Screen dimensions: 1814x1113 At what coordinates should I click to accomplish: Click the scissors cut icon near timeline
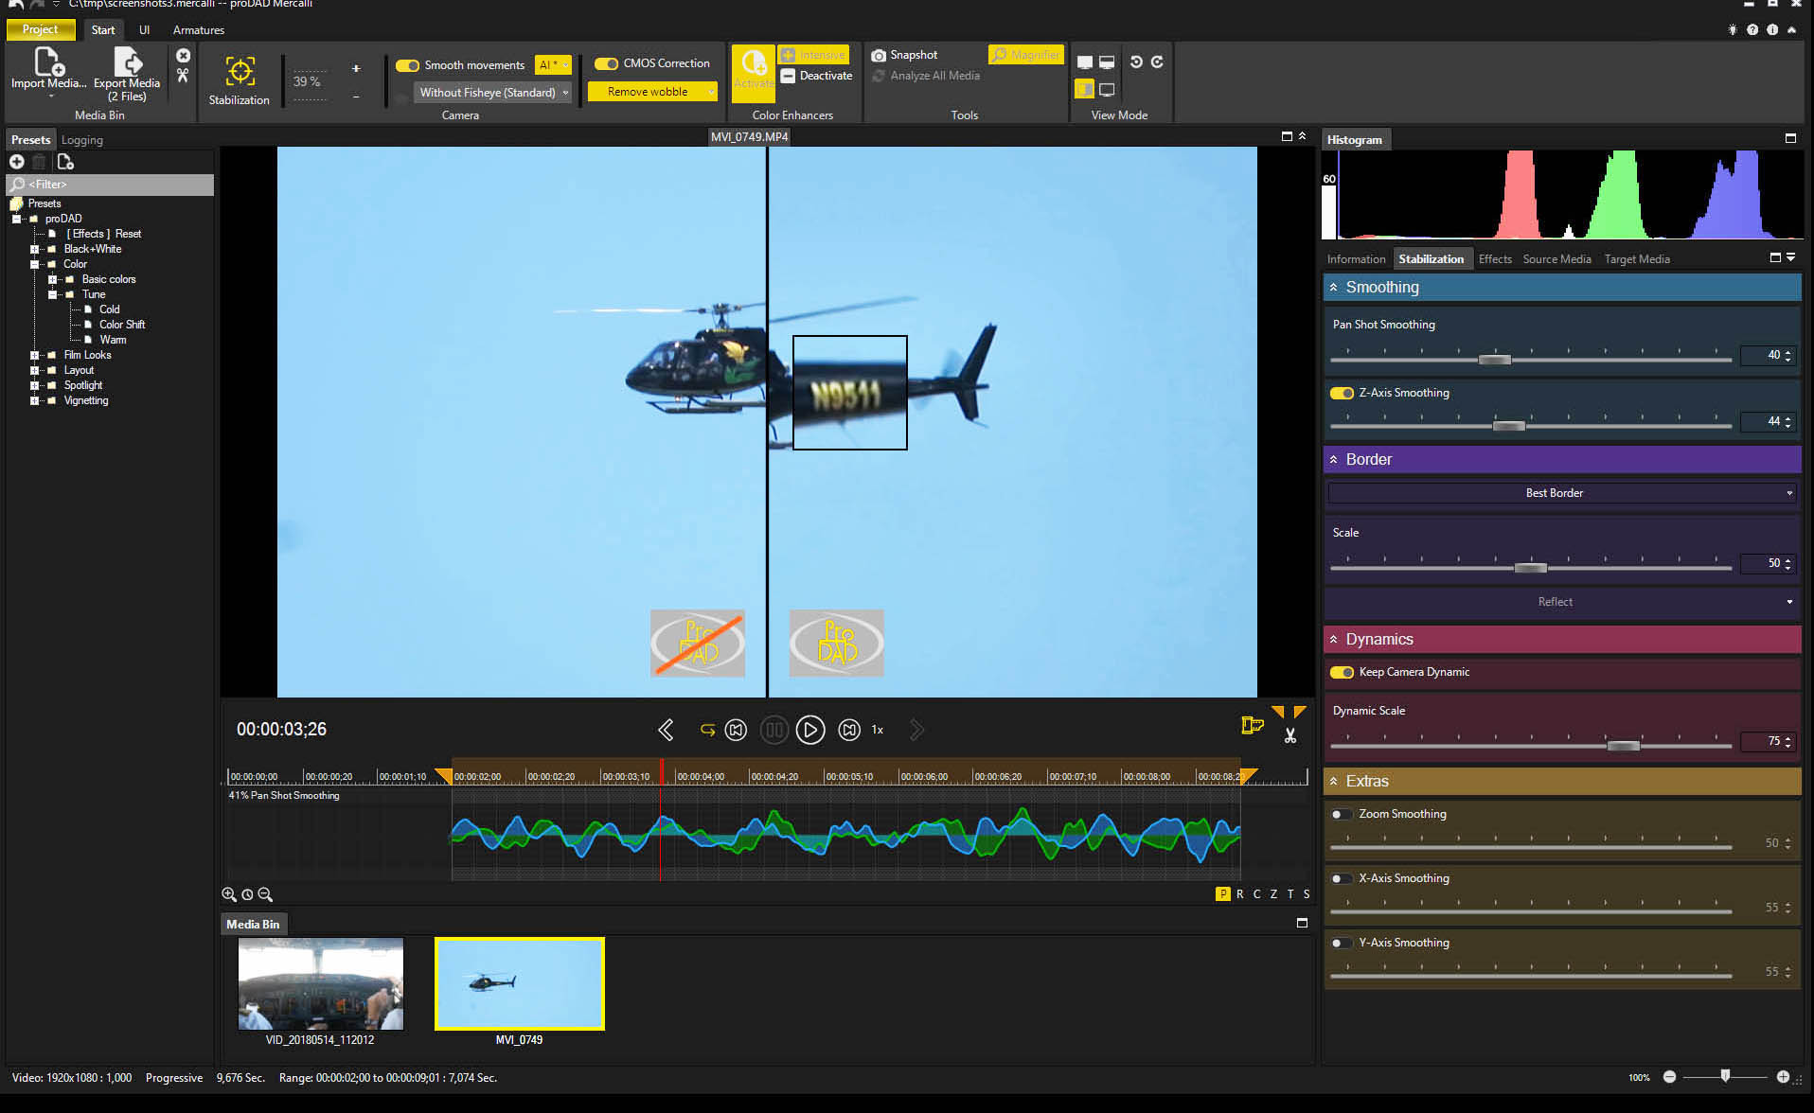(1289, 735)
